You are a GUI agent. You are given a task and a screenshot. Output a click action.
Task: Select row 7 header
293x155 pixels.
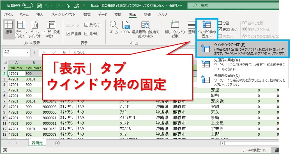4,101
